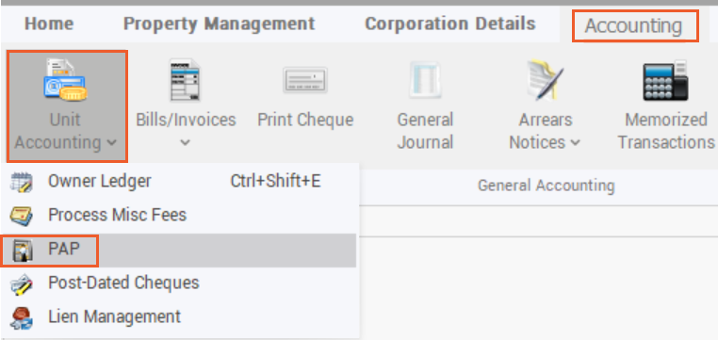
Task: Click the Bills/Invoices document icon
Action: (186, 80)
